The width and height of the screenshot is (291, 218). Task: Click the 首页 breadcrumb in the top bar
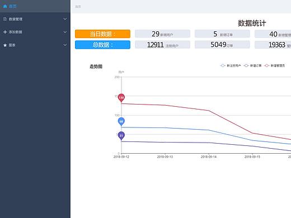coord(78,7)
